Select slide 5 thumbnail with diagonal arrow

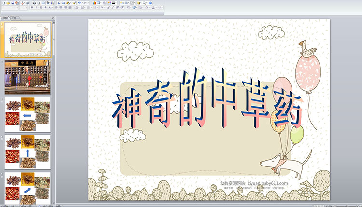tap(28, 188)
